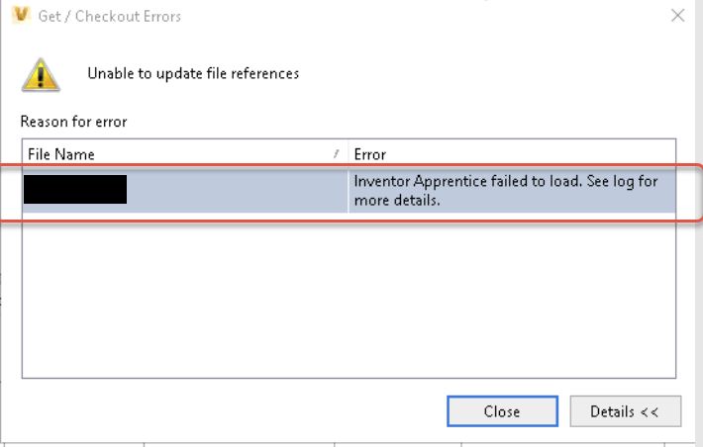
Task: Click the Error header's far right end
Action: 663,154
